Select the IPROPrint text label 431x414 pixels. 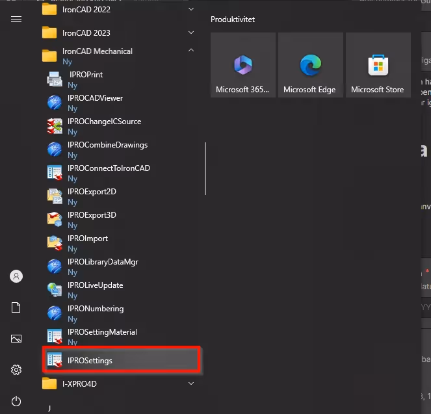click(86, 75)
